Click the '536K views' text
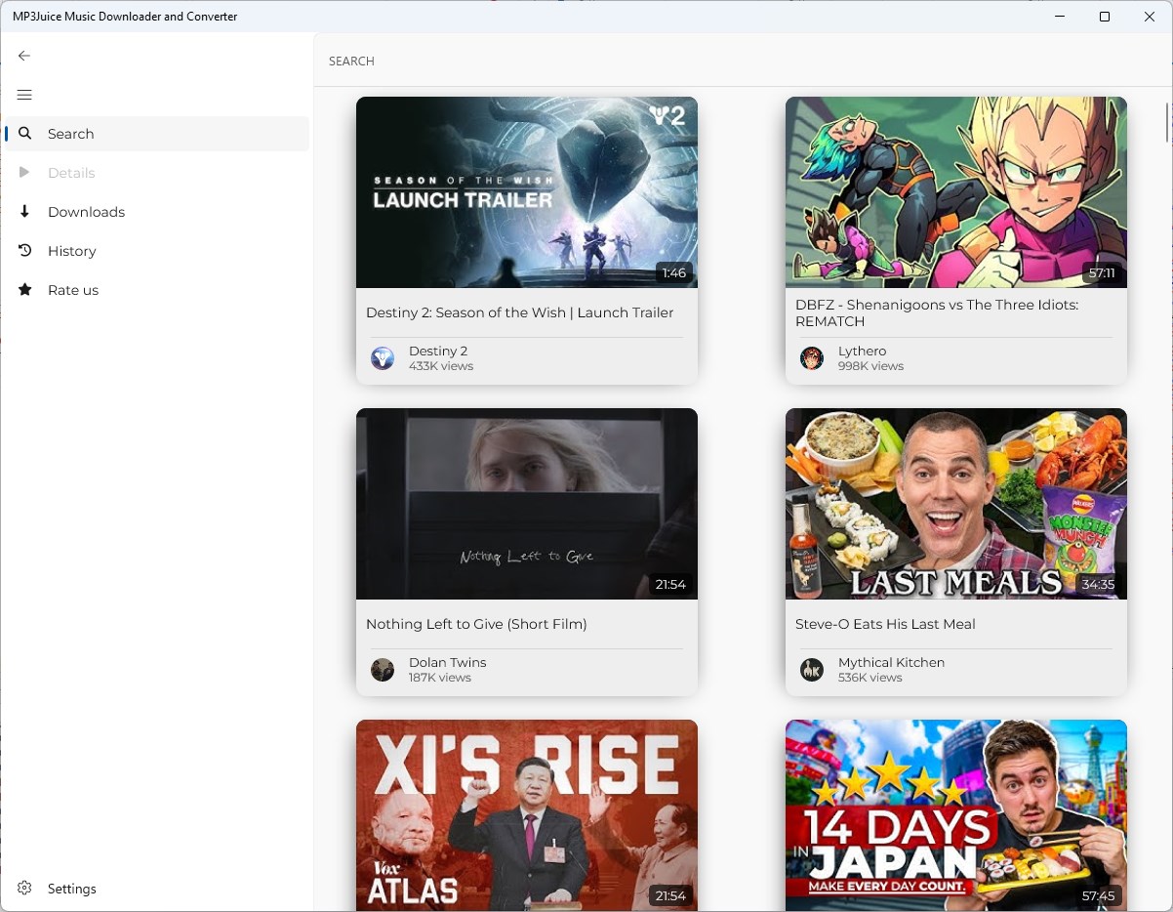The image size is (1173, 912). coord(870,678)
